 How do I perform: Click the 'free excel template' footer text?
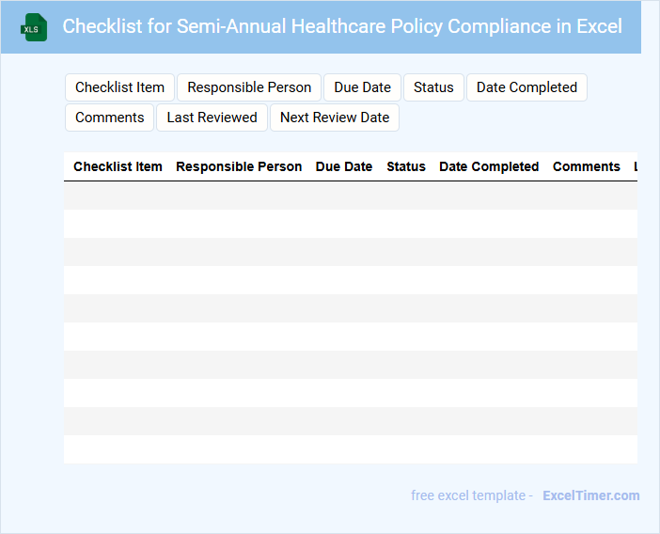(x=472, y=495)
